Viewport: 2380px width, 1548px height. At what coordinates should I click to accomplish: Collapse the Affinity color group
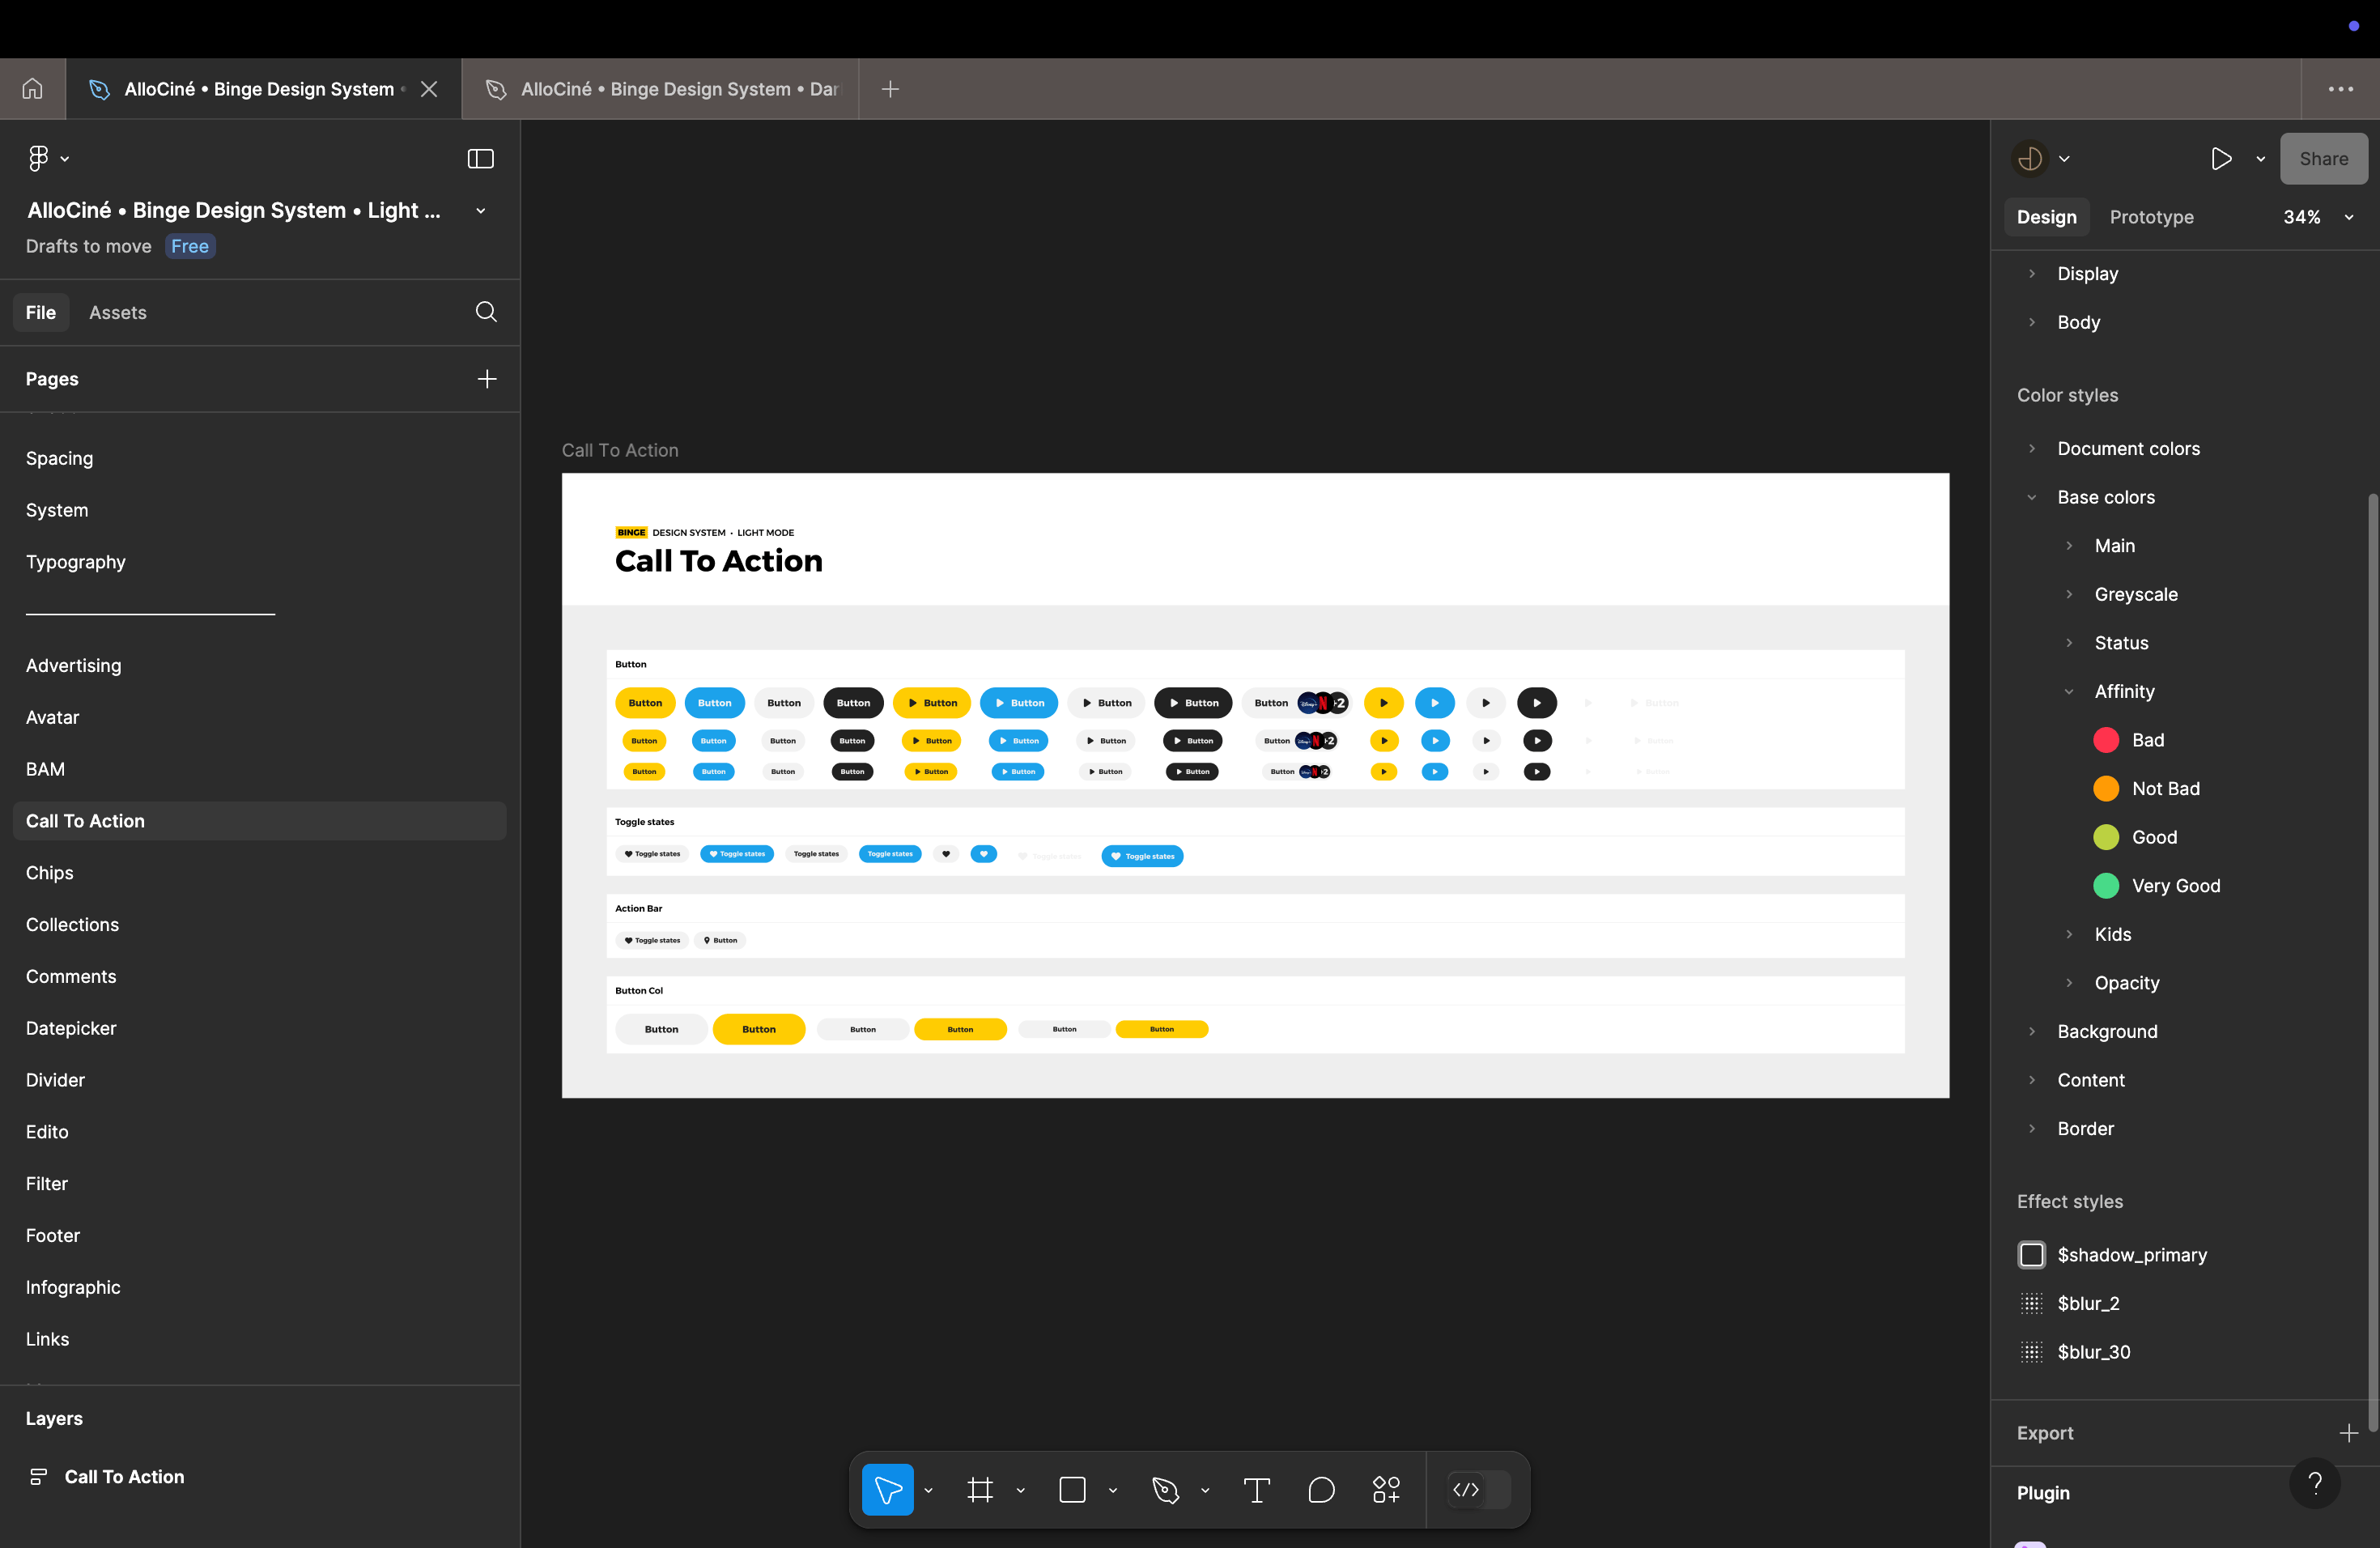tap(2069, 692)
